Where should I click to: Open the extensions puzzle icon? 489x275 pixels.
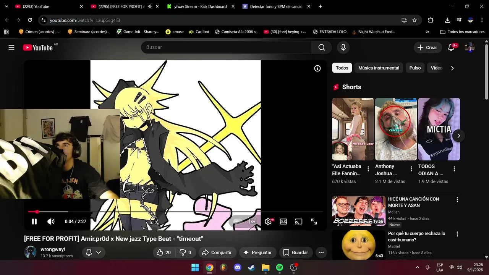(431, 20)
